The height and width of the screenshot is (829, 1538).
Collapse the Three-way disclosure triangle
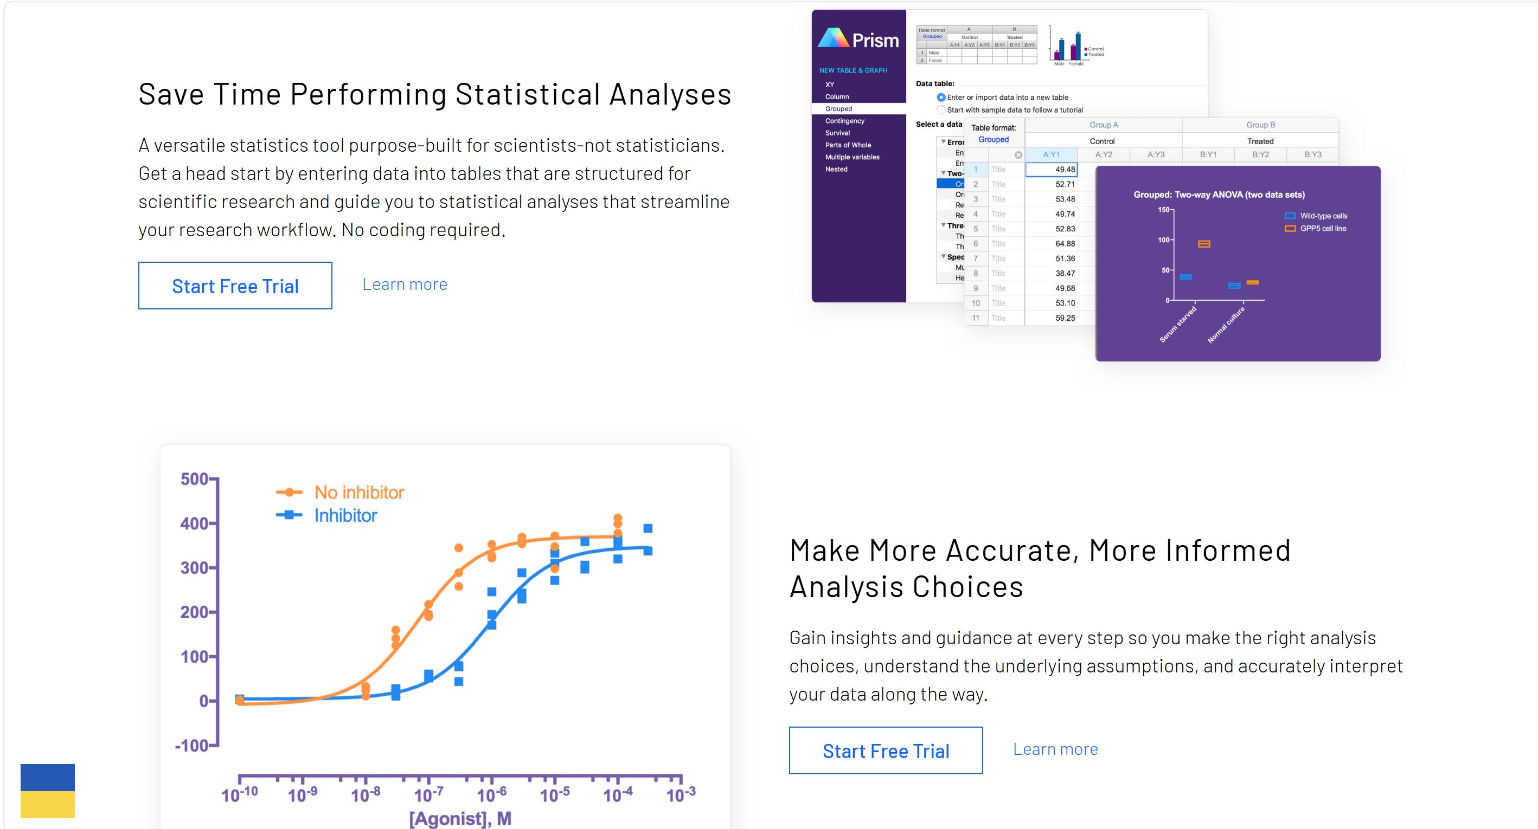click(943, 225)
